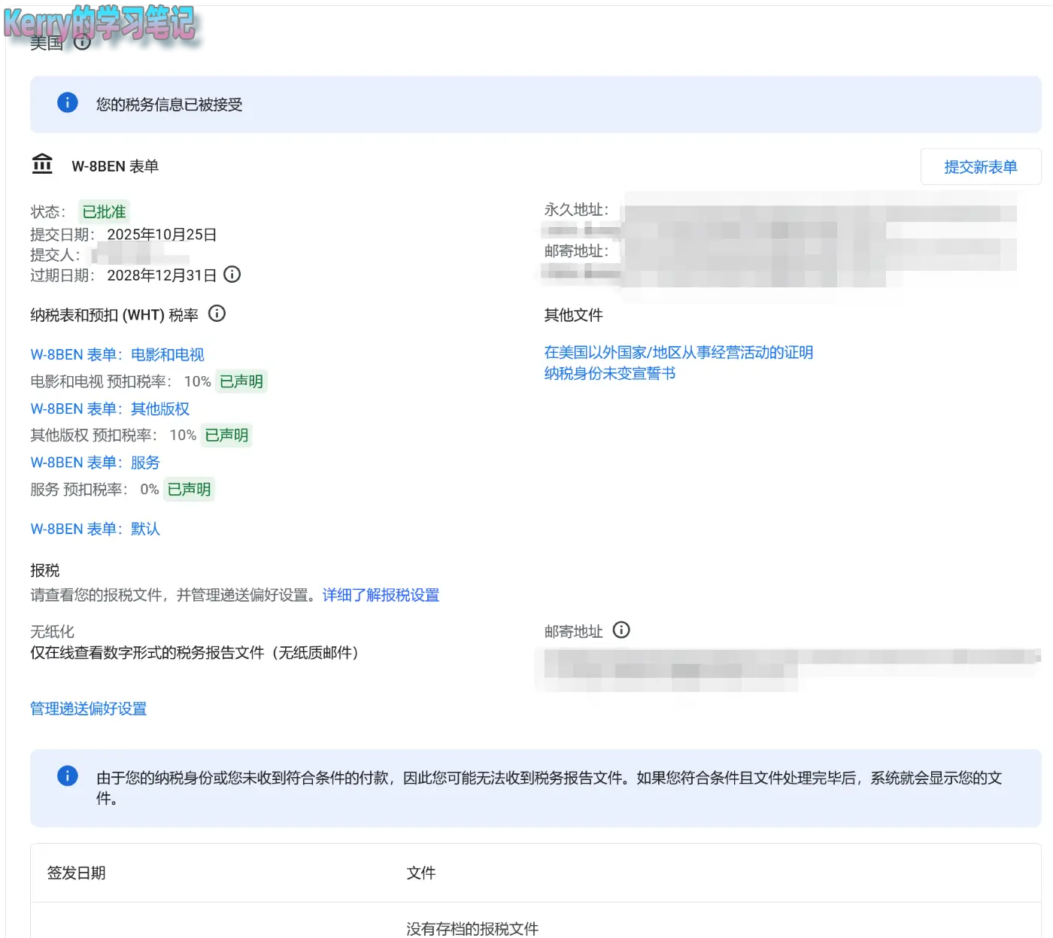Open W-8BEN 表单: 默认

95,529
